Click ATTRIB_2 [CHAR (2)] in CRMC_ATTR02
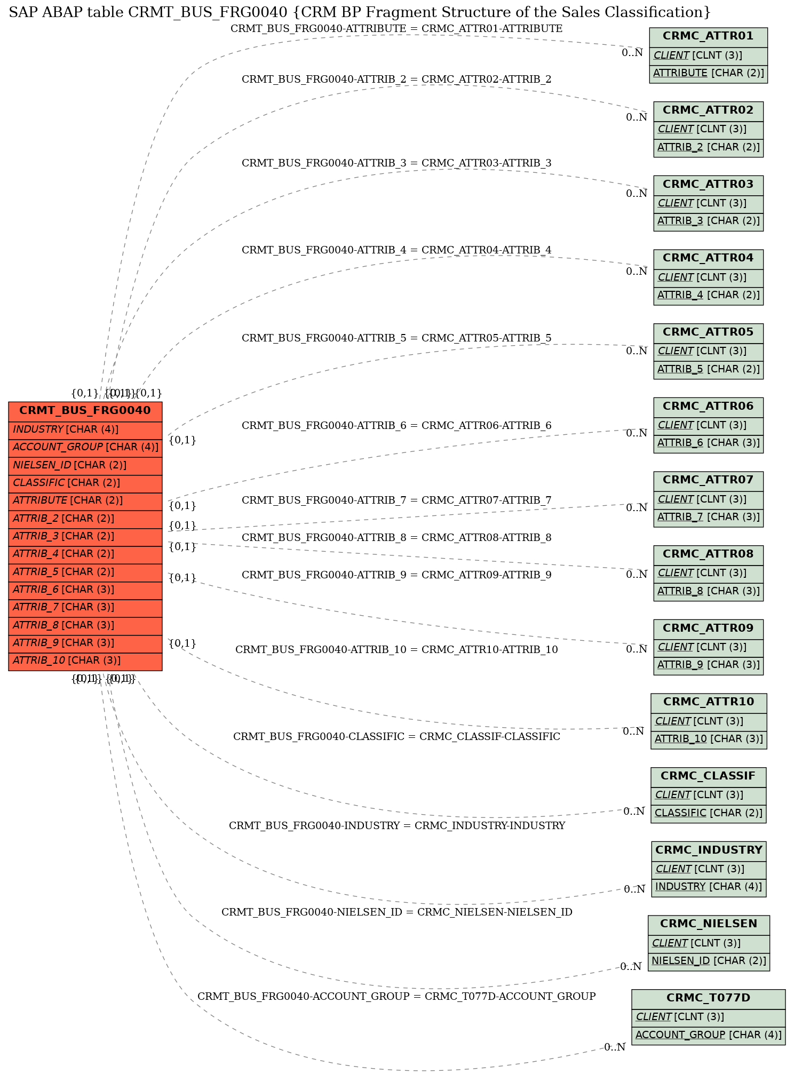The height and width of the screenshot is (1074, 794). (708, 148)
